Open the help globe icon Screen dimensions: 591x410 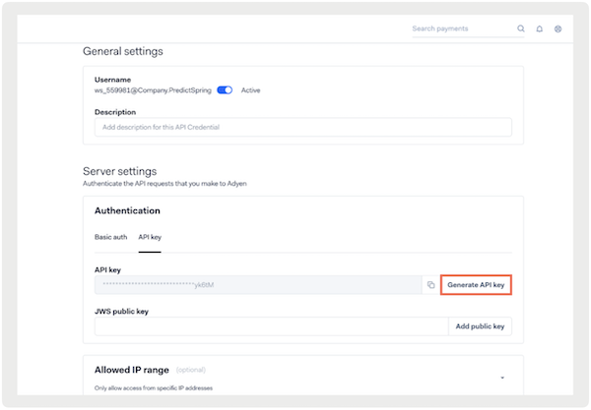558,29
